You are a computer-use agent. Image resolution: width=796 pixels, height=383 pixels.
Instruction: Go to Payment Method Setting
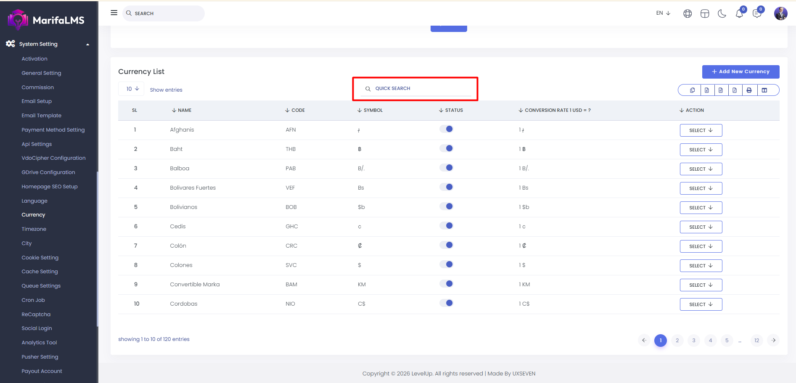(x=53, y=130)
